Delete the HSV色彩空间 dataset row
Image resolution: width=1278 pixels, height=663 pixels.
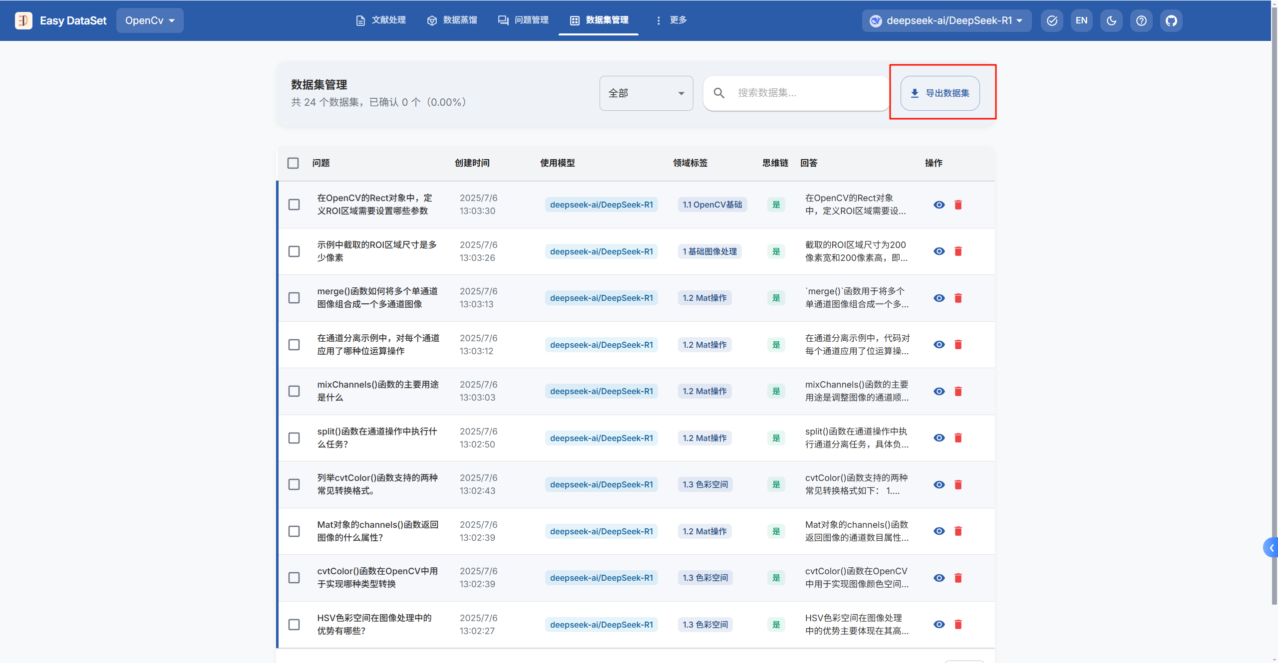pyautogui.click(x=958, y=625)
